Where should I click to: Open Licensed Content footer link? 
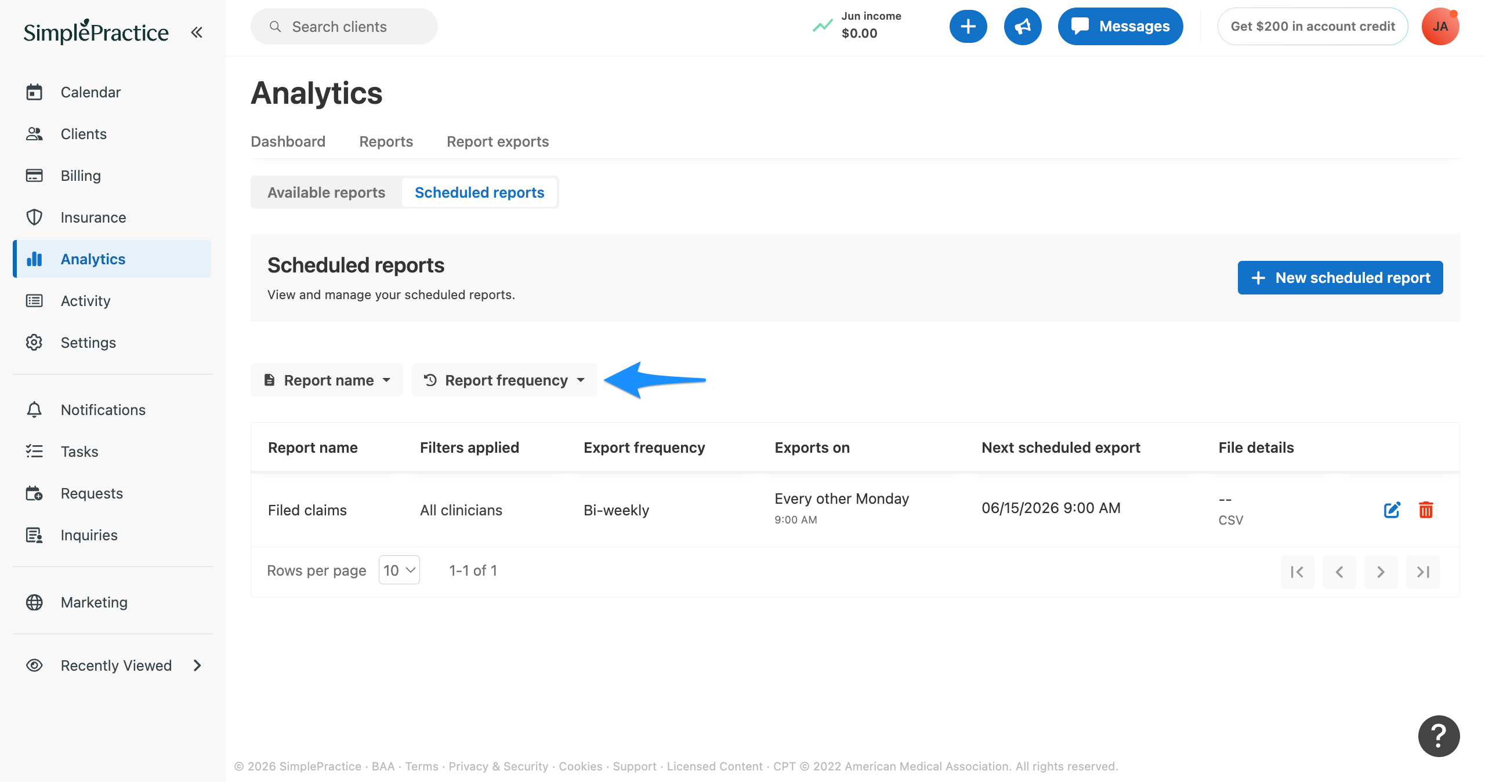click(x=715, y=766)
